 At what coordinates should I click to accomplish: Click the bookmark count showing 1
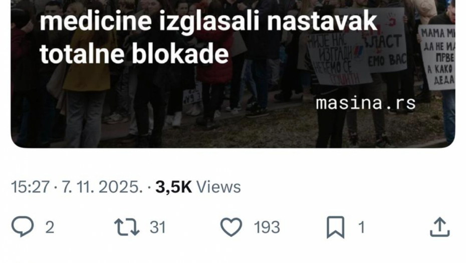coord(361,227)
